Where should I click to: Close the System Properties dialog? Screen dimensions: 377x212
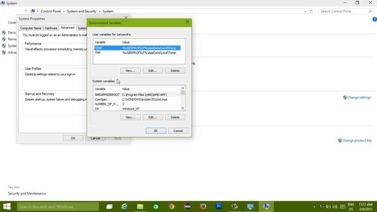point(125,18)
